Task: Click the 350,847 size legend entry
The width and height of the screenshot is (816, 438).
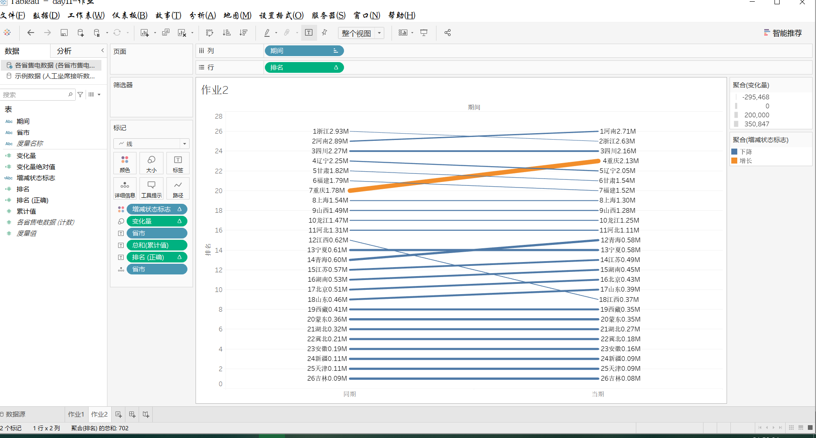Action: pyautogui.click(x=752, y=124)
